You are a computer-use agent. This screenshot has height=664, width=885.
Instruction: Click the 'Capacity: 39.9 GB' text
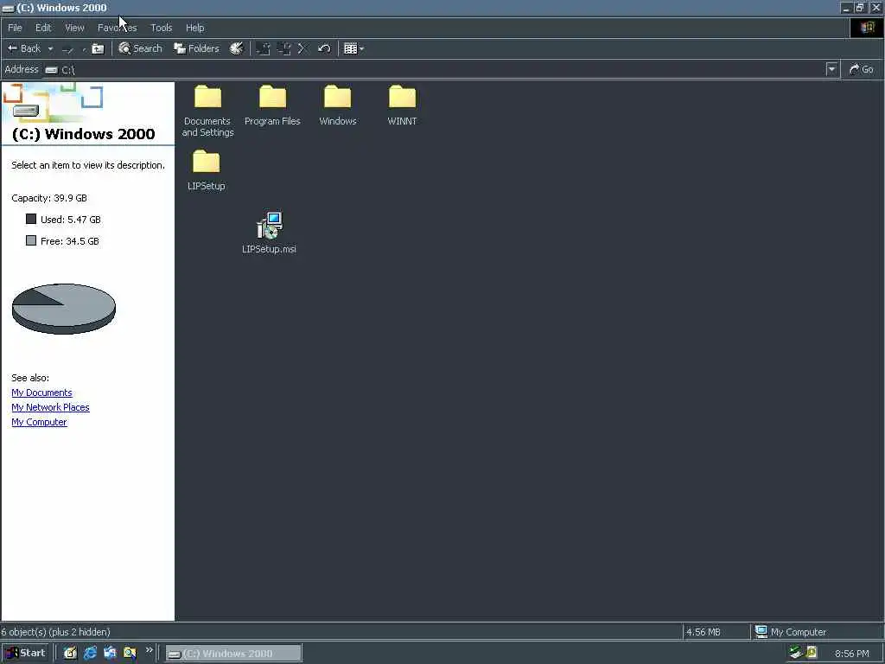(49, 198)
